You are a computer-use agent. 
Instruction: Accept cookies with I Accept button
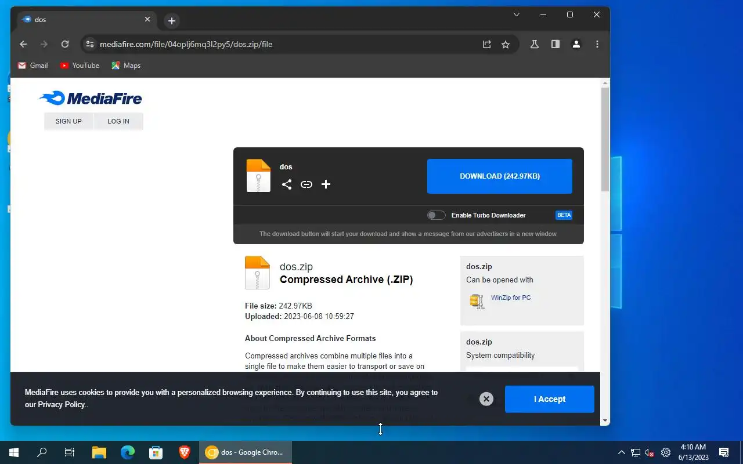point(550,399)
